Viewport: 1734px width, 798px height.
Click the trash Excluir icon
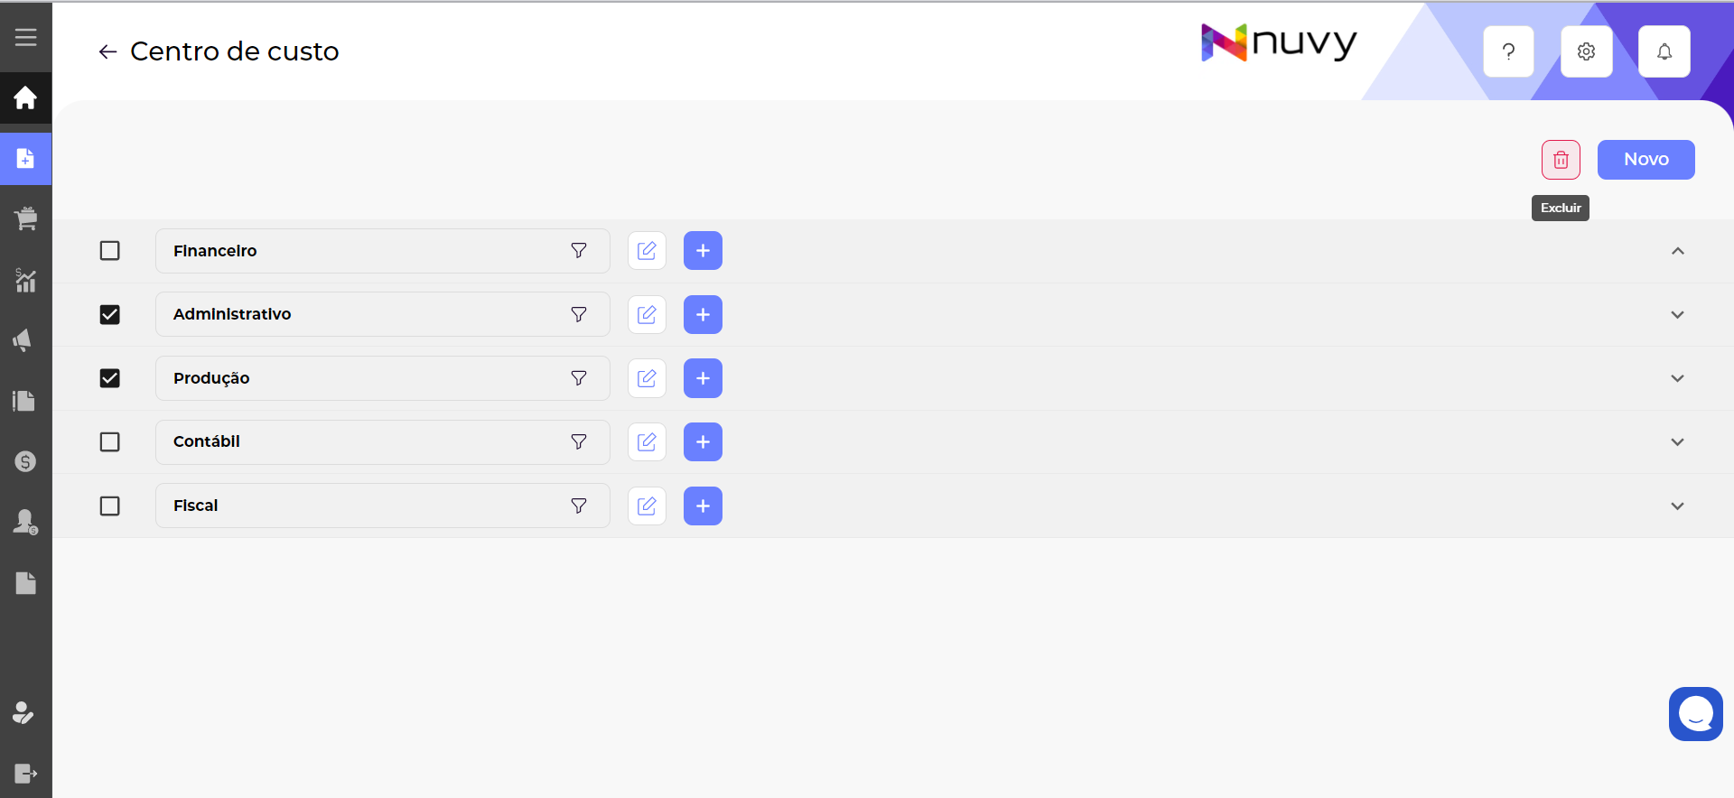pyautogui.click(x=1561, y=160)
